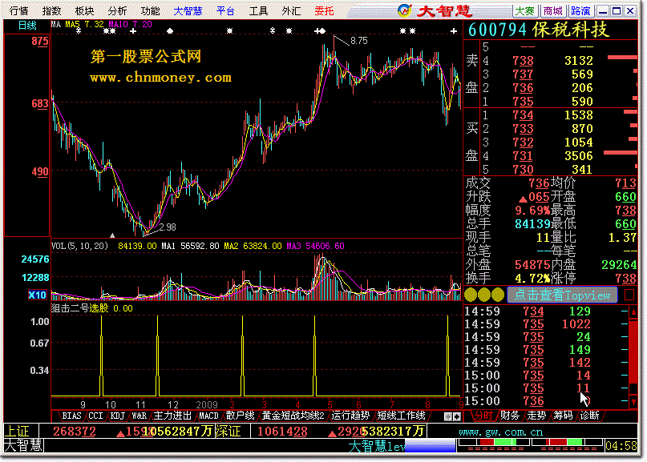Click the 8.75 high price marker
This screenshot has height=462, width=647.
pyautogui.click(x=358, y=41)
